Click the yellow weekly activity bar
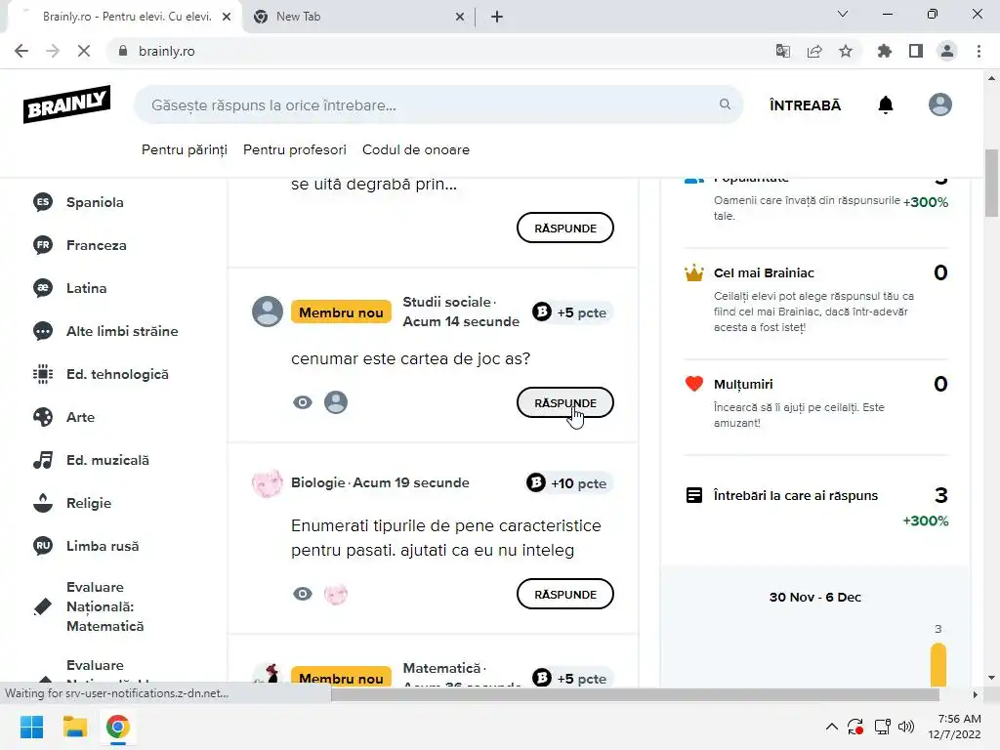This screenshot has width=1000, height=750. 938,665
